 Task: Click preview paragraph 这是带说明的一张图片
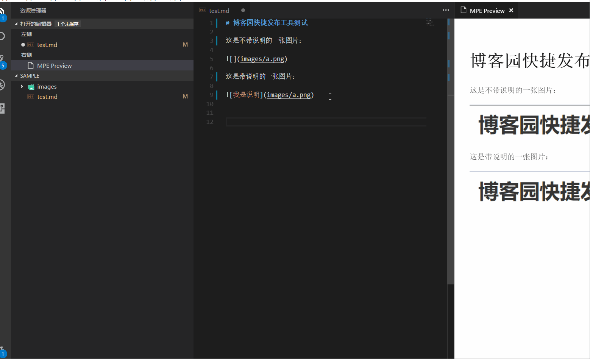pos(509,157)
